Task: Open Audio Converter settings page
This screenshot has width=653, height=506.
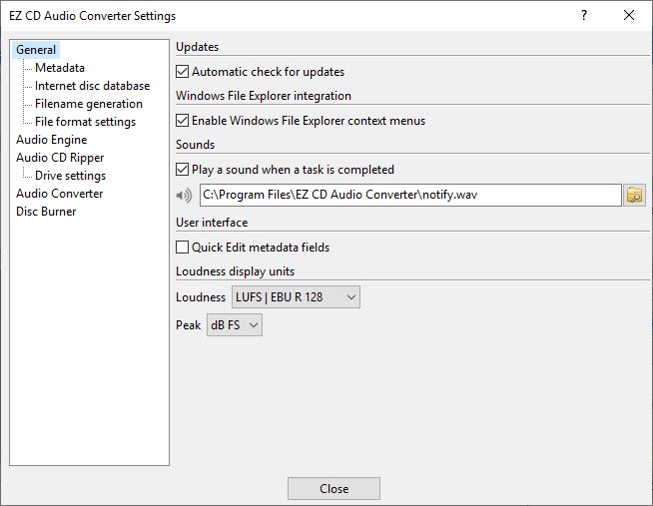Action: (60, 194)
